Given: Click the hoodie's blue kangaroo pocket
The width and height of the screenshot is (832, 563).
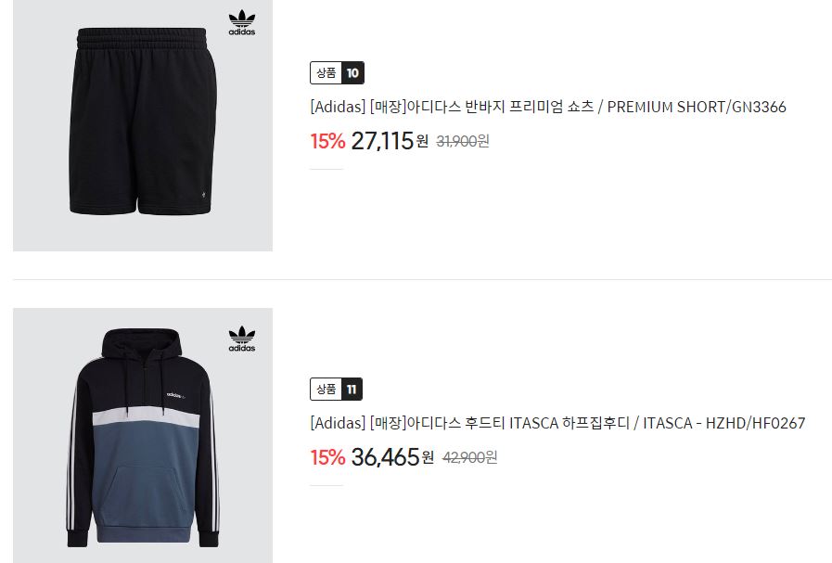Looking at the screenshot, I should 144,494.
